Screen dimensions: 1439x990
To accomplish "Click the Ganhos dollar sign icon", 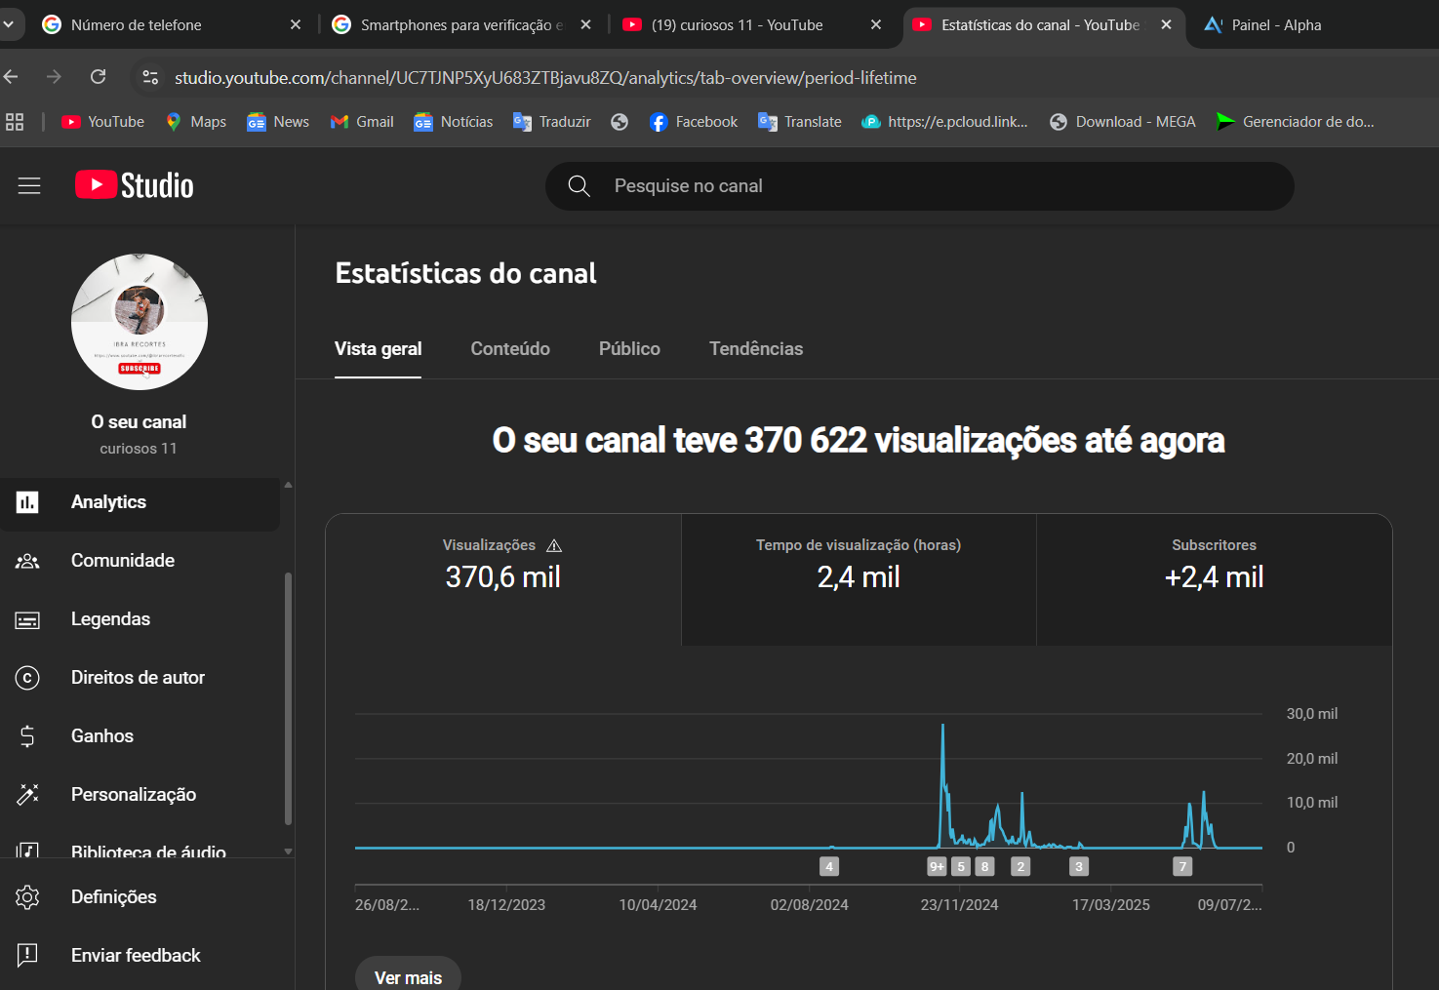I will click(x=27, y=736).
